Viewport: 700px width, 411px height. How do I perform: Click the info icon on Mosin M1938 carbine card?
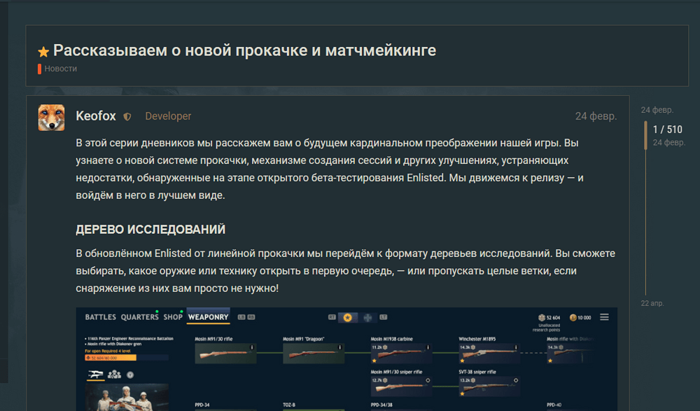click(428, 347)
